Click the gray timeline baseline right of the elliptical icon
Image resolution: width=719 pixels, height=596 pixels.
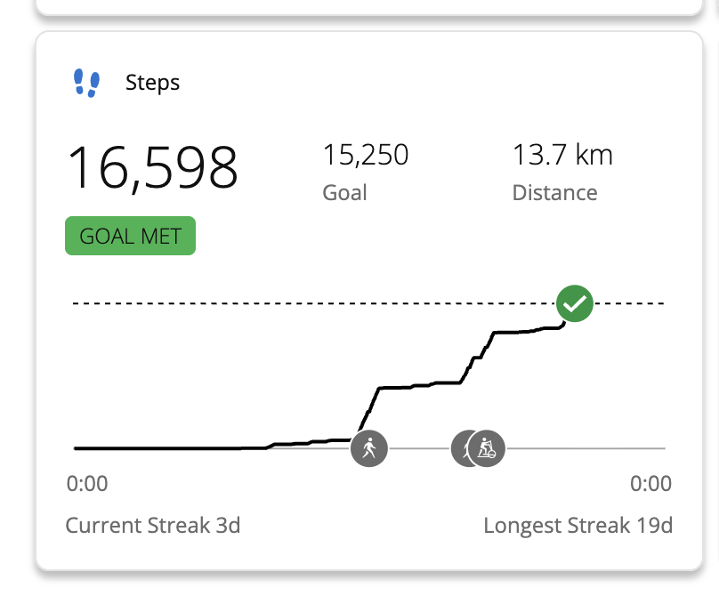click(x=587, y=448)
